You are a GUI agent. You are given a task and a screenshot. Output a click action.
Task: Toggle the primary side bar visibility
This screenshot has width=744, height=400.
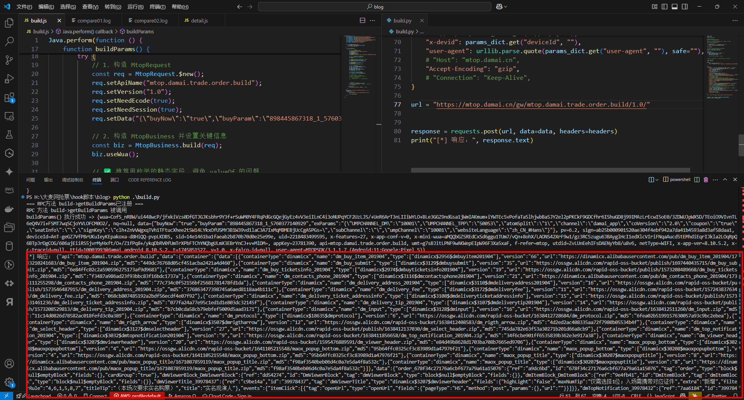pos(665,7)
